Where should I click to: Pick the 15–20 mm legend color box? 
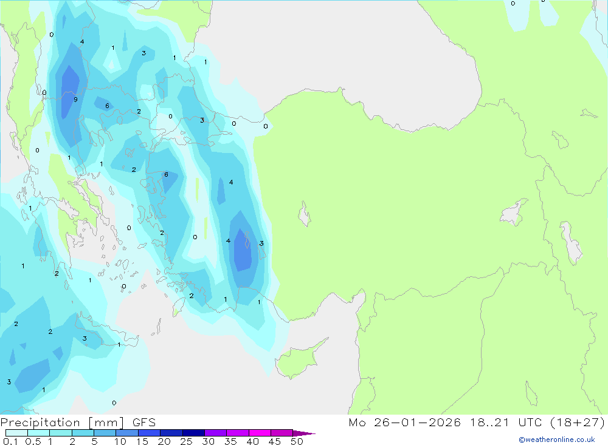149,433
